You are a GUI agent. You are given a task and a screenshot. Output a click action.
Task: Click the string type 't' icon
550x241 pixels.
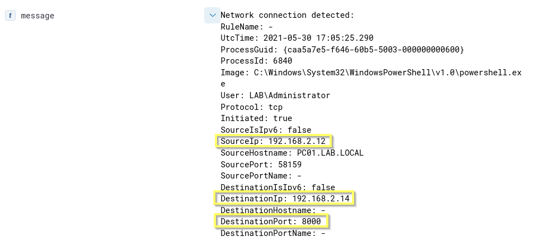(10, 16)
